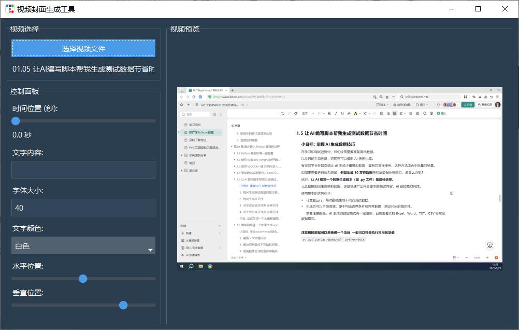Click the app icon in title bar
Screen dimensions: 519x330
(9, 9)
